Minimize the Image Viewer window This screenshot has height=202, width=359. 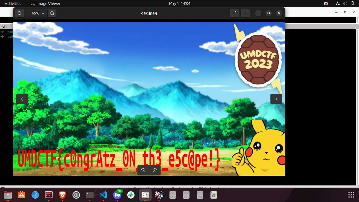tap(258, 13)
